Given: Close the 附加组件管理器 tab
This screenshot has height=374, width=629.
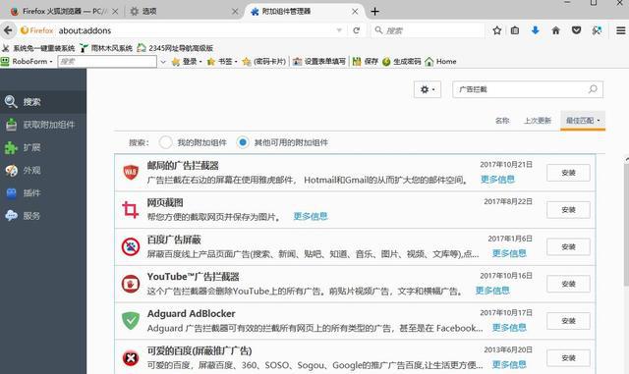Looking at the screenshot, I should [x=355, y=11].
